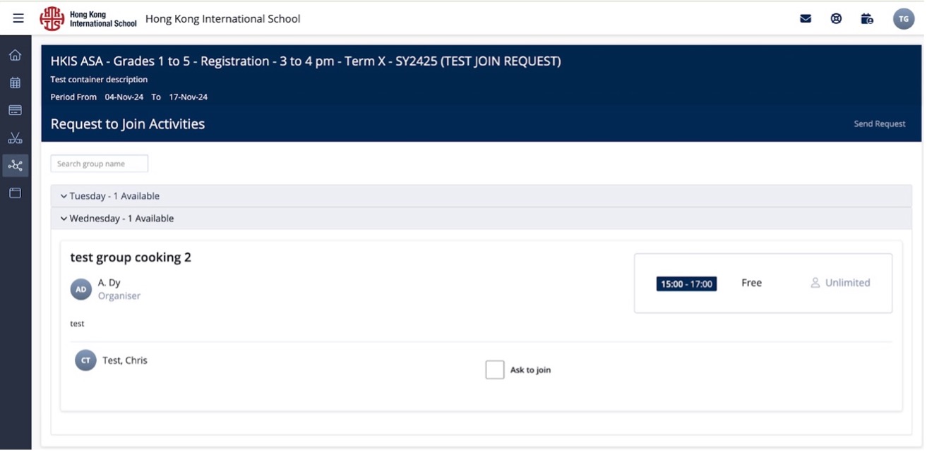
Task: Click the Free price label
Action: [751, 283]
